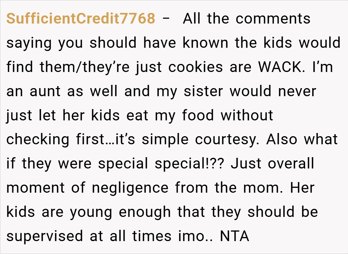This screenshot has width=348, height=254.
Task: Select the word "negligence" in the text
Action: pos(130,188)
